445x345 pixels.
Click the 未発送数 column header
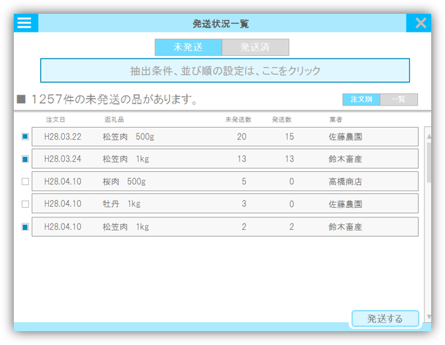(x=238, y=119)
